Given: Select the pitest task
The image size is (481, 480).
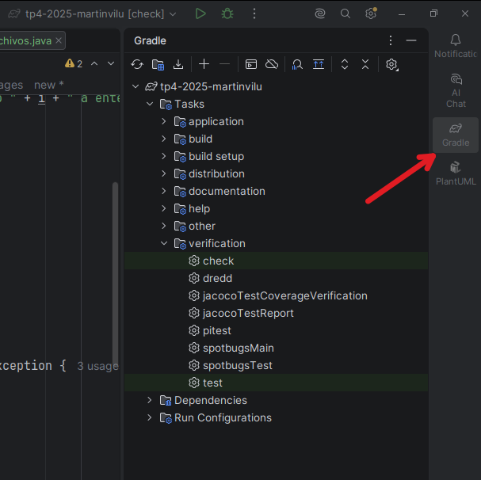Looking at the screenshot, I should click(276, 330).
